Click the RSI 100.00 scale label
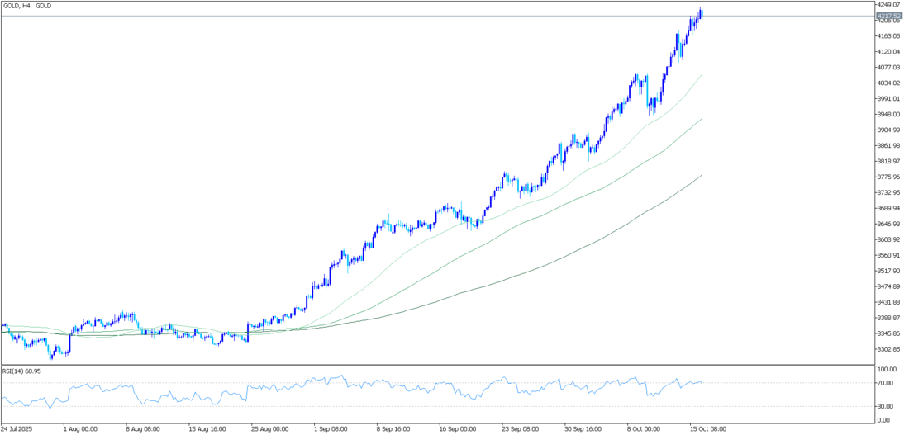 pyautogui.click(x=888, y=369)
